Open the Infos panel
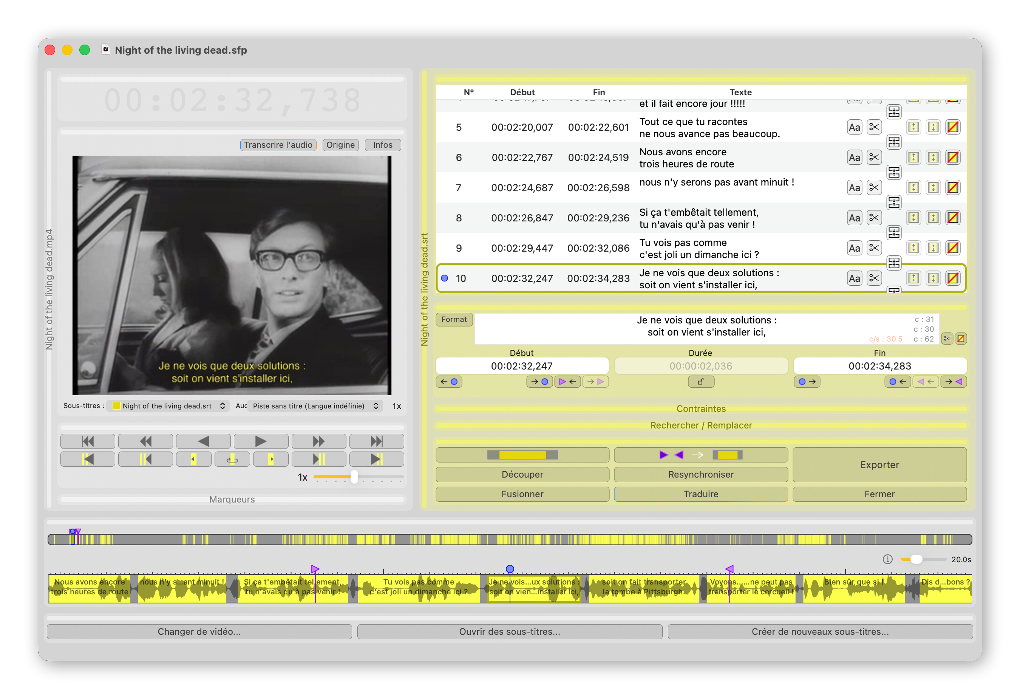1020x699 pixels. pyautogui.click(x=383, y=145)
